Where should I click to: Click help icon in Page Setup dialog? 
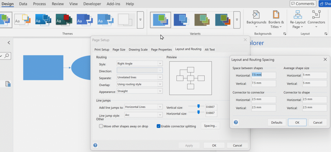(x=95, y=145)
